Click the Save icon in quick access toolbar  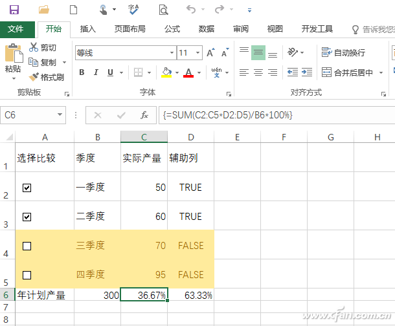[x=14, y=10]
